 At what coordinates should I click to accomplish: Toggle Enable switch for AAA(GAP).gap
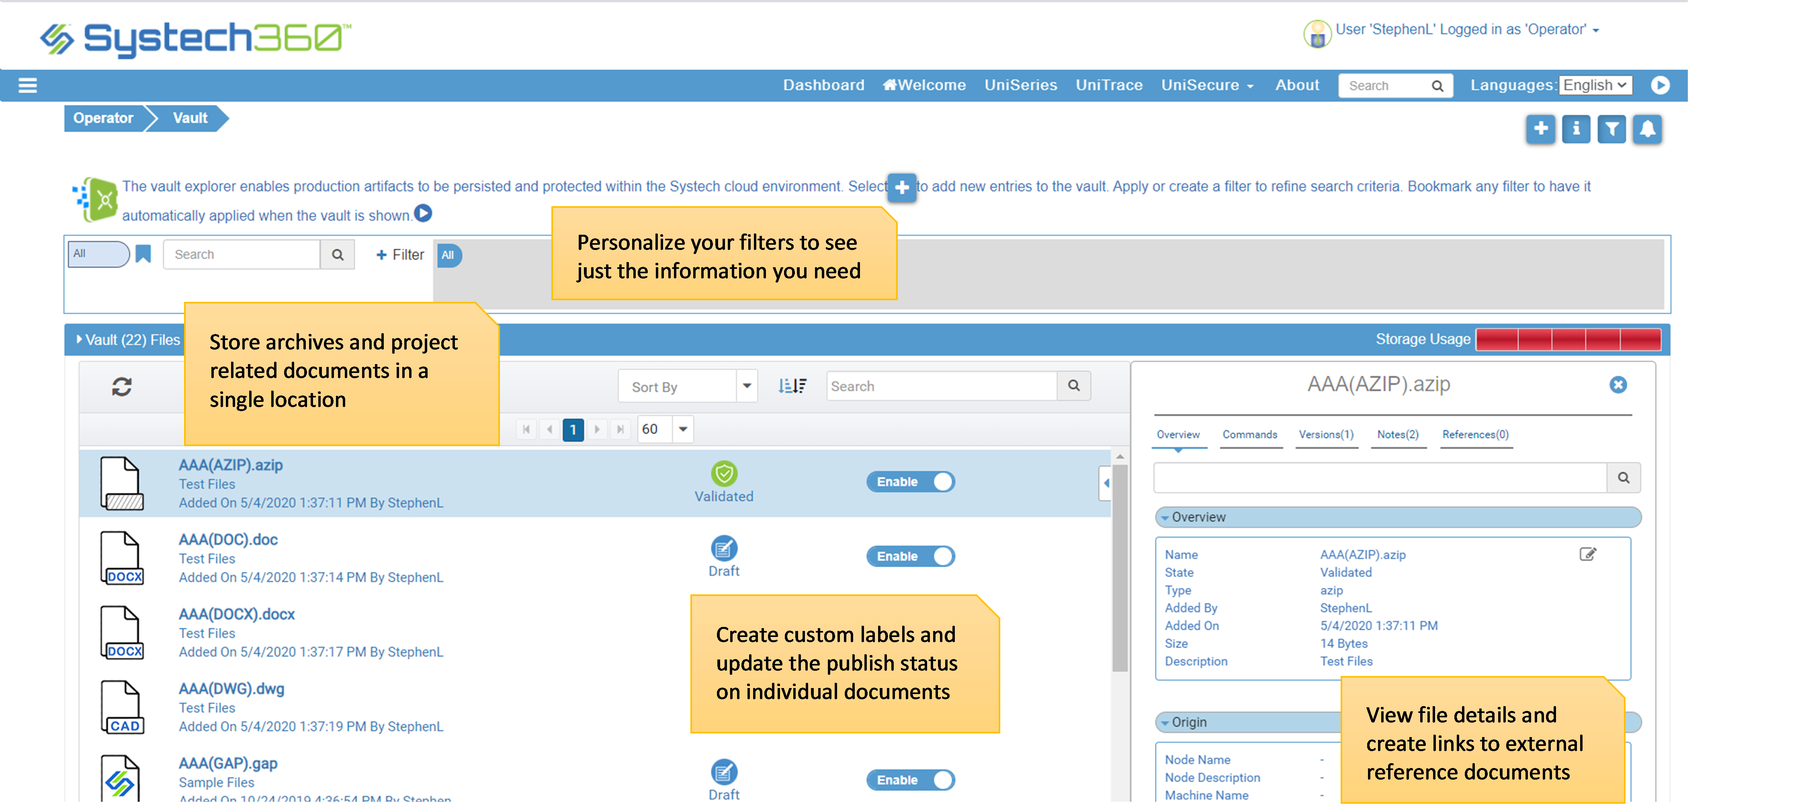pos(910,780)
